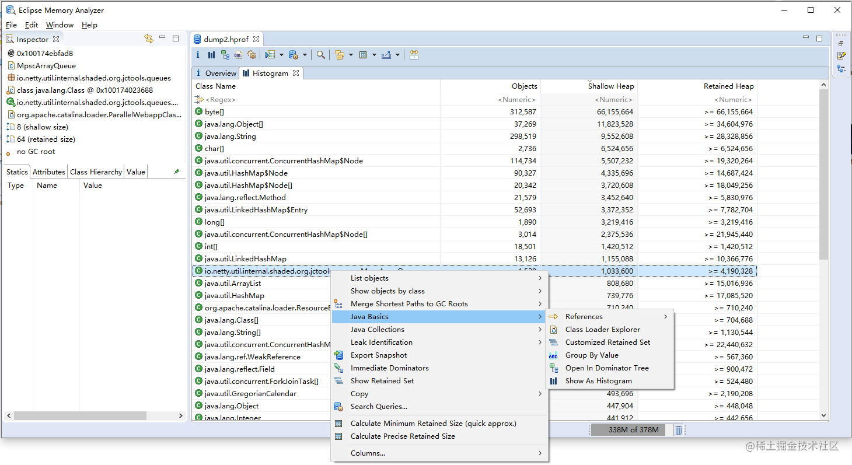852x465 pixels.
Task: Select Open In Dominator Tree in submenu
Action: click(610, 368)
